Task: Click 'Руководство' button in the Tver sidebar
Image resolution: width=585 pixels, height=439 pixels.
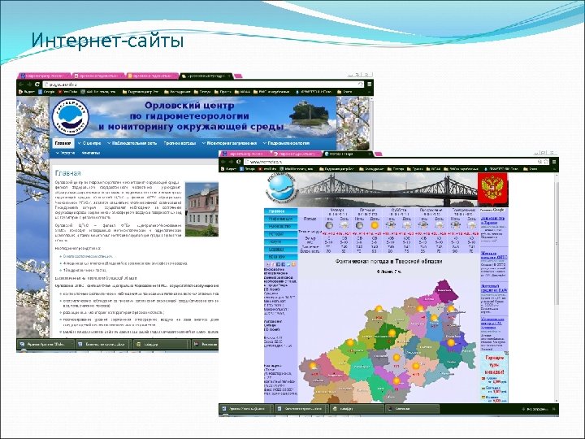Action: click(281, 226)
